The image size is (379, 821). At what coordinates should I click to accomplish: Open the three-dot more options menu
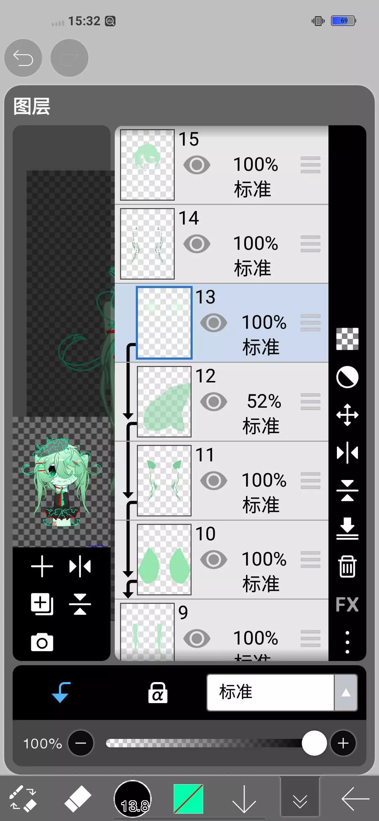(x=347, y=642)
